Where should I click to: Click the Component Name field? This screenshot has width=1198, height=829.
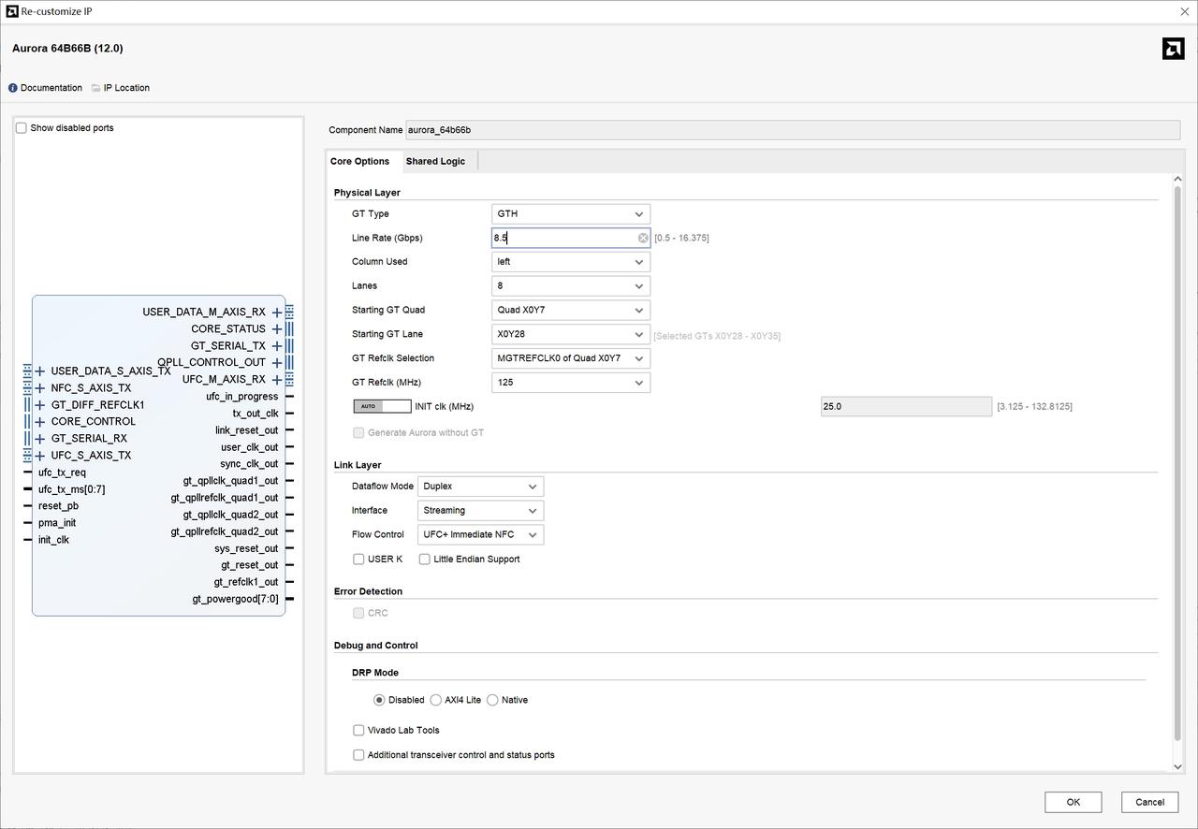tap(793, 130)
